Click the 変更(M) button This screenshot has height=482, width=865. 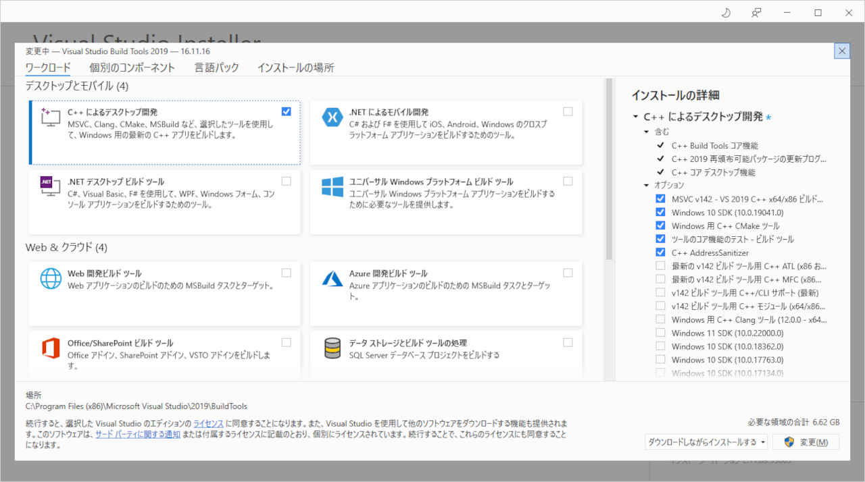(x=806, y=442)
